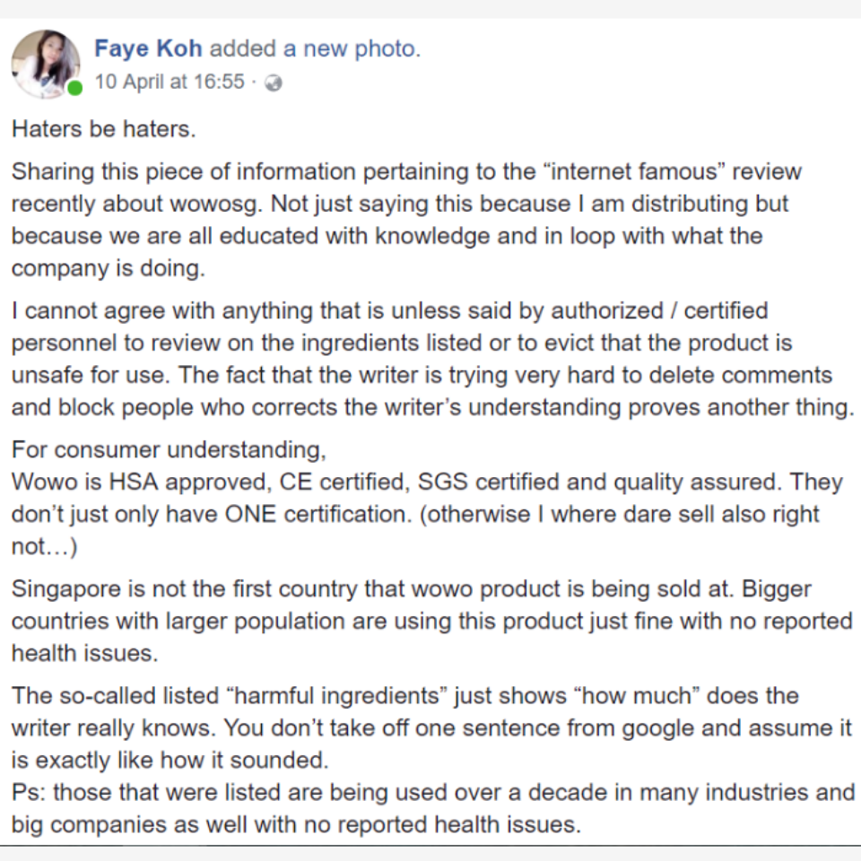
Task: Click the 'added a new photo' text
Action: [315, 48]
